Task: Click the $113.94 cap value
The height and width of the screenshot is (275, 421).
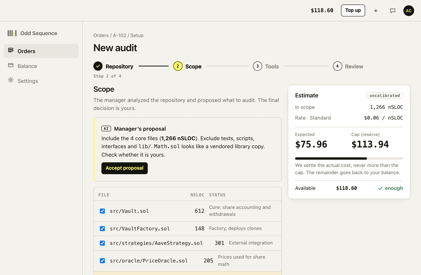Action: (x=370, y=144)
